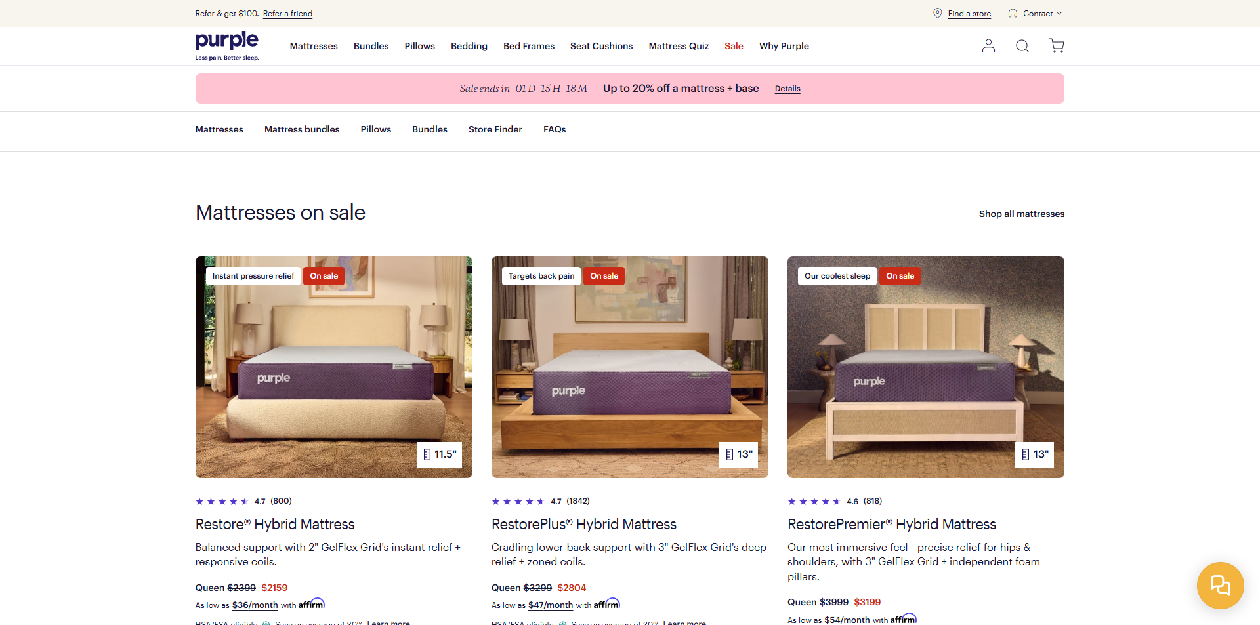Screen dimensions: 1260x625
Task: Click the 13 inch badge on RestorePlus mattress
Action: point(738,454)
